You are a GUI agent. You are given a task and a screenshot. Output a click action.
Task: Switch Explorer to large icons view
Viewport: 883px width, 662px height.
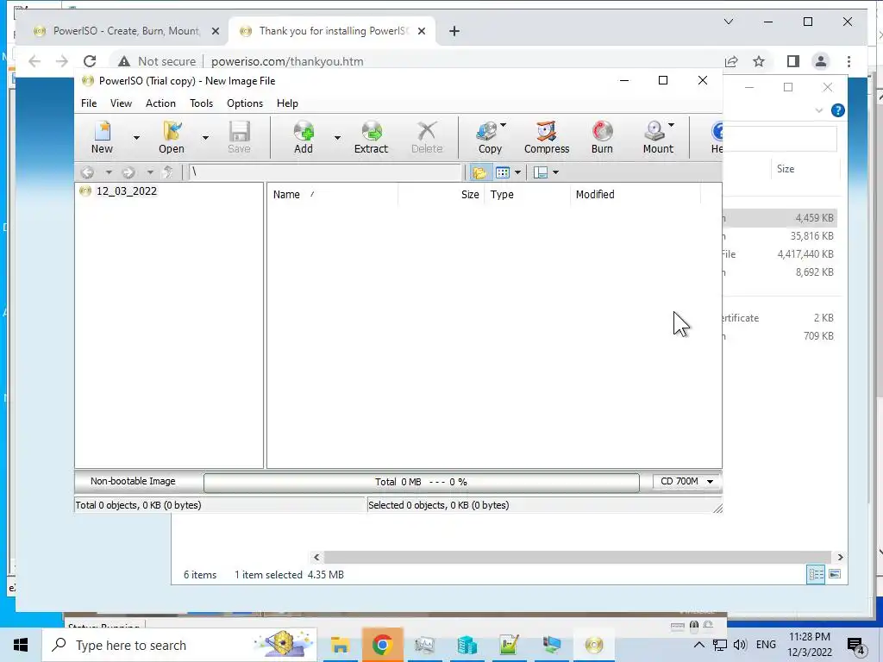(835, 574)
